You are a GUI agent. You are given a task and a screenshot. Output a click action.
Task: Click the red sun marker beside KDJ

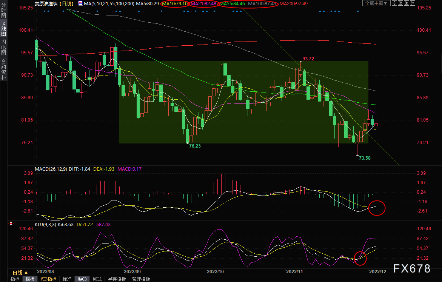point(11,223)
